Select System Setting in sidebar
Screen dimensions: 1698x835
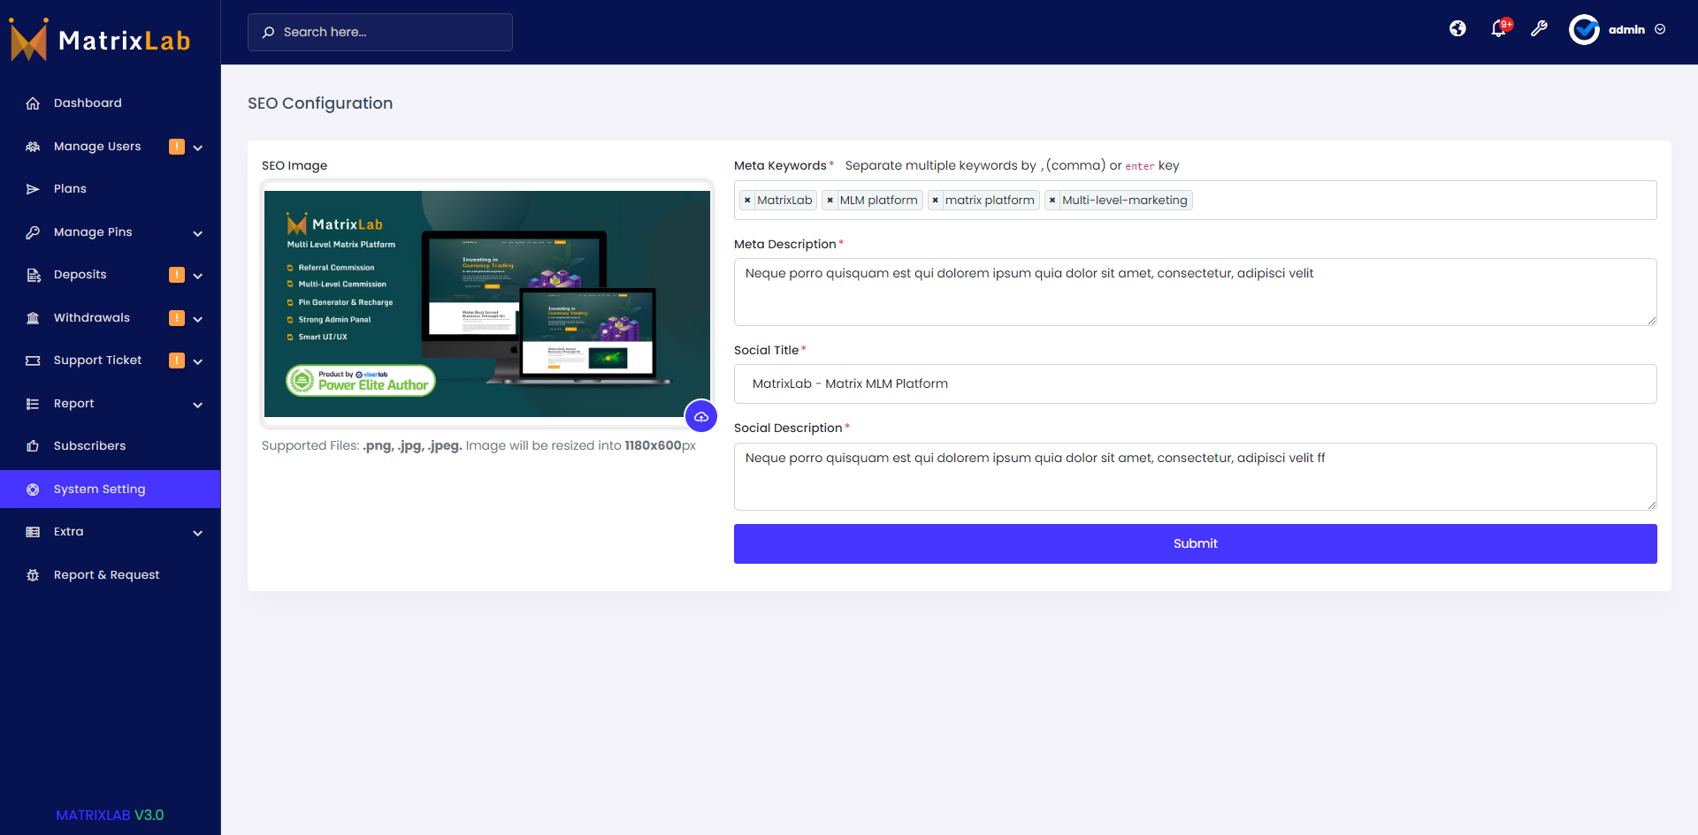(98, 489)
